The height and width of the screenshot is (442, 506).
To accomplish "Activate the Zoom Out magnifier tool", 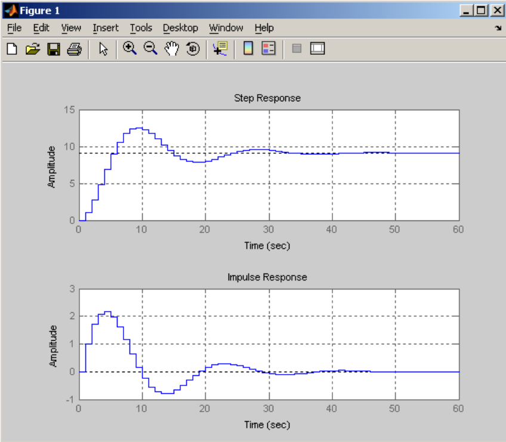I will tap(150, 49).
